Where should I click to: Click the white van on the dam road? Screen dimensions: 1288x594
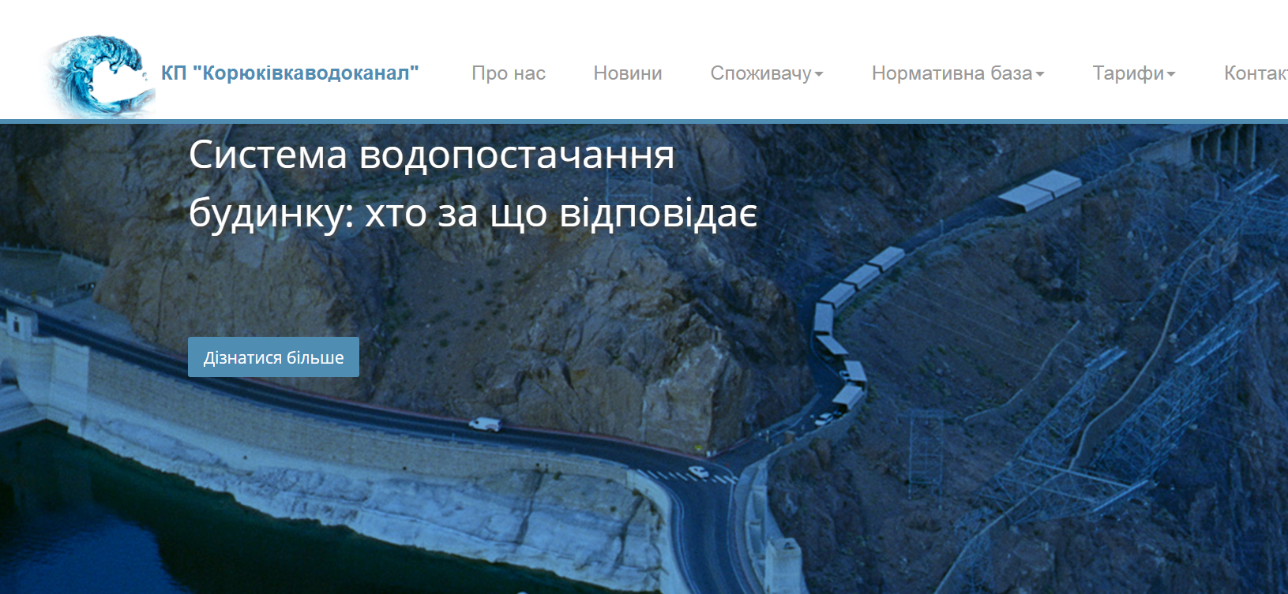[485, 424]
